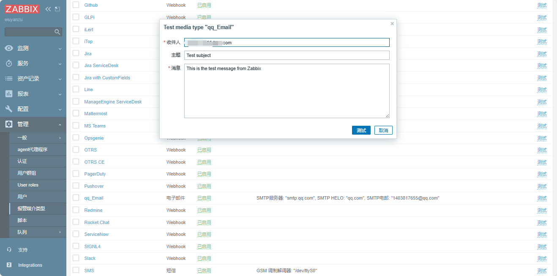Collapse the 管理 menu chevron

click(x=60, y=124)
